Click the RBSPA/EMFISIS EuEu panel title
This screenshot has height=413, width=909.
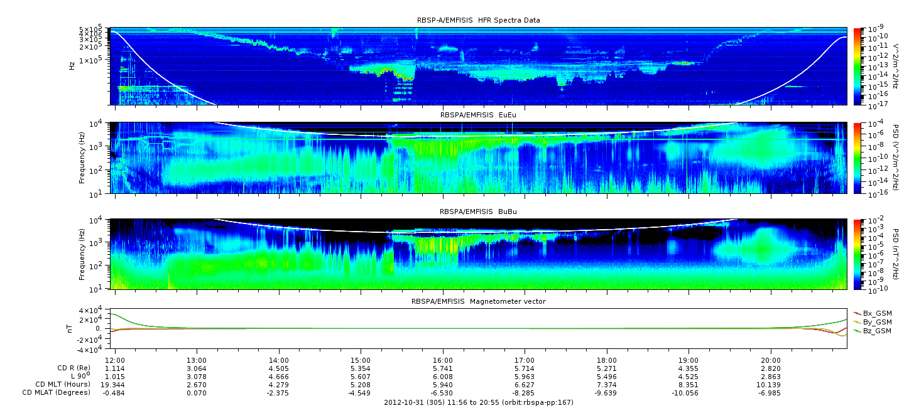[x=478, y=115]
